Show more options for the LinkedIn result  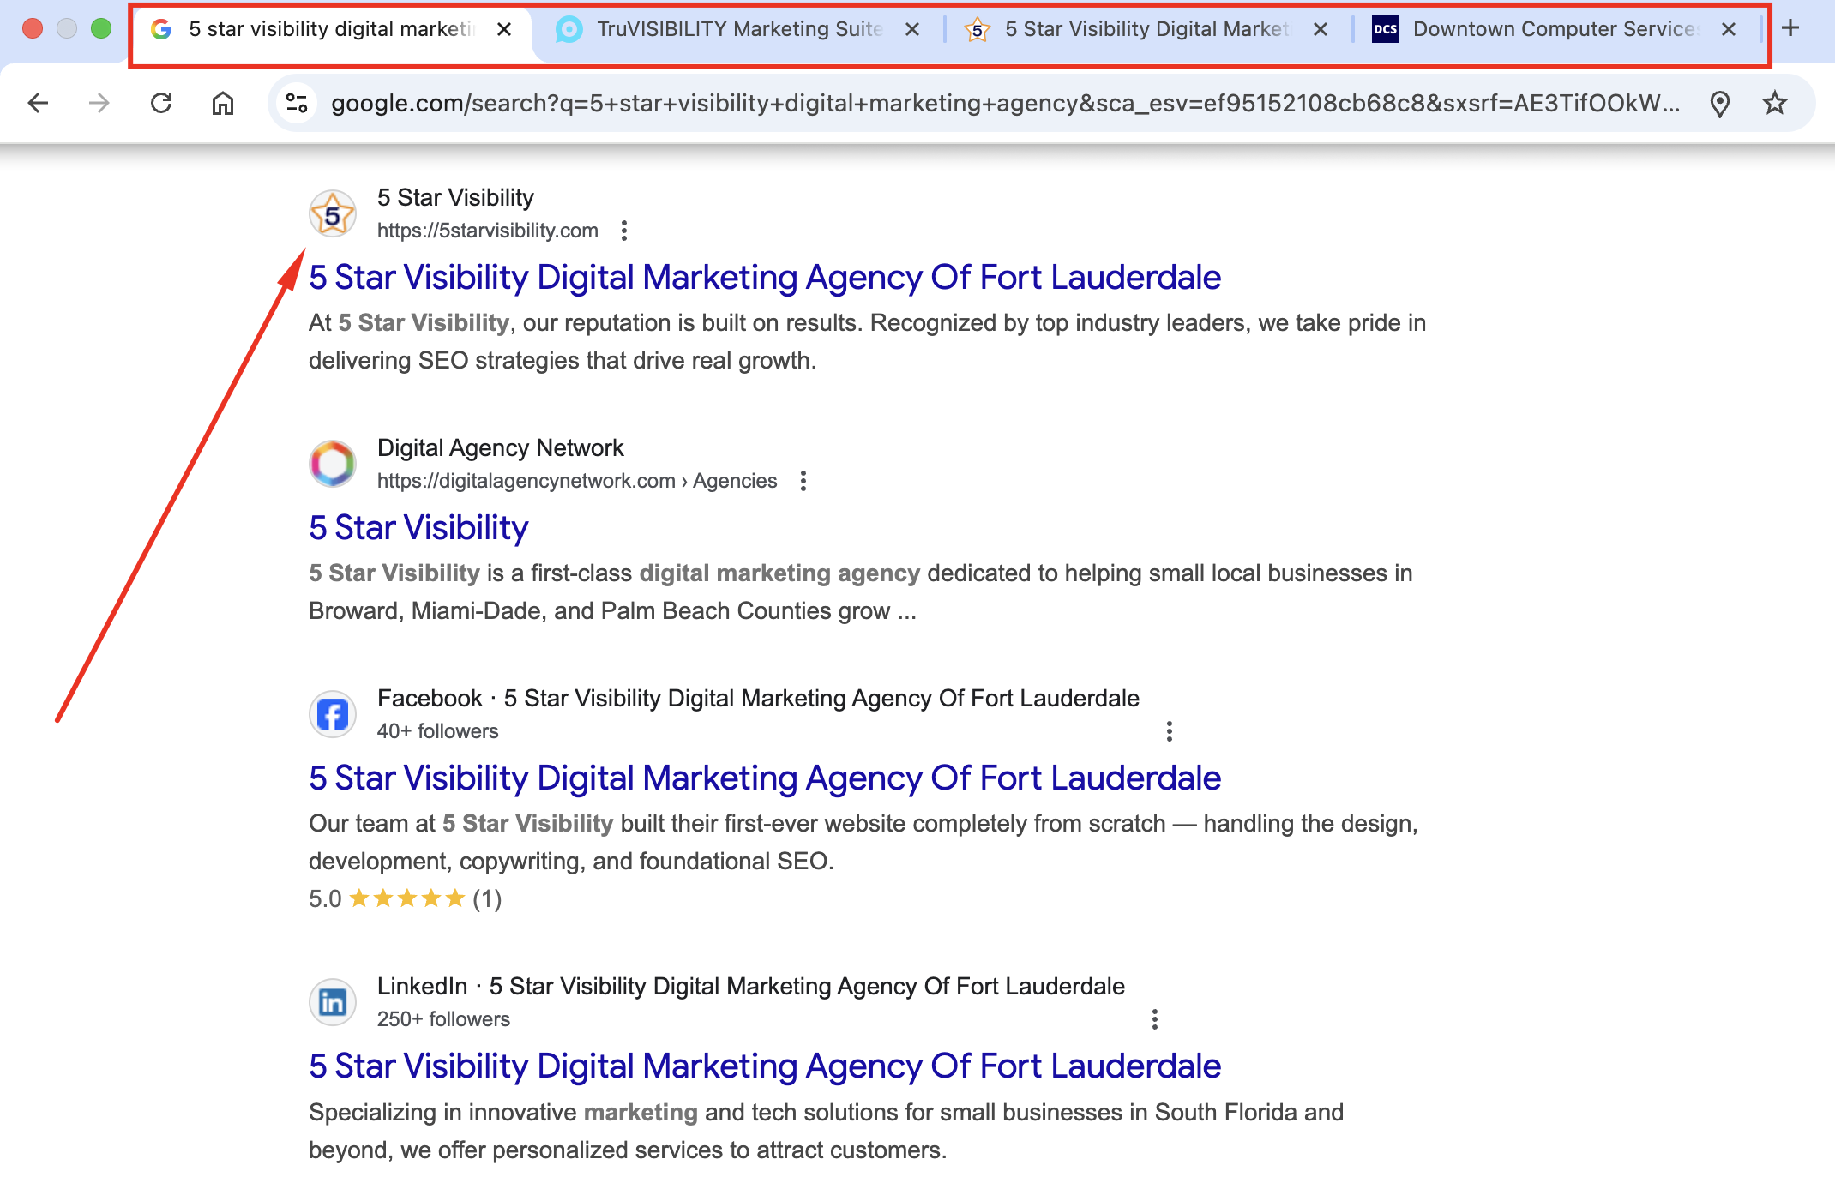click(1155, 1019)
